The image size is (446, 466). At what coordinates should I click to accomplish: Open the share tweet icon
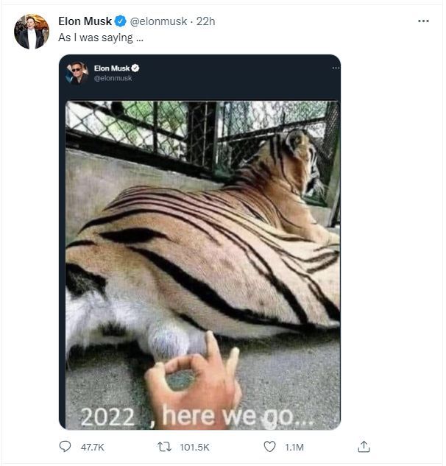click(x=364, y=446)
